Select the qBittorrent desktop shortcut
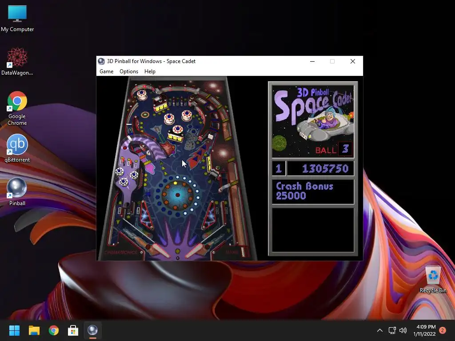455x341 pixels. (17, 148)
